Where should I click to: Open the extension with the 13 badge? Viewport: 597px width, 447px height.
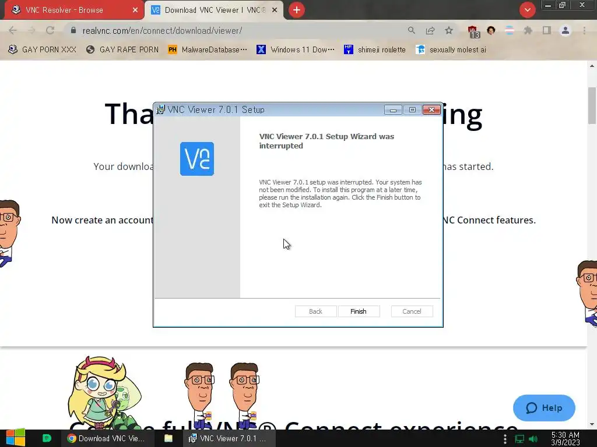click(x=473, y=31)
